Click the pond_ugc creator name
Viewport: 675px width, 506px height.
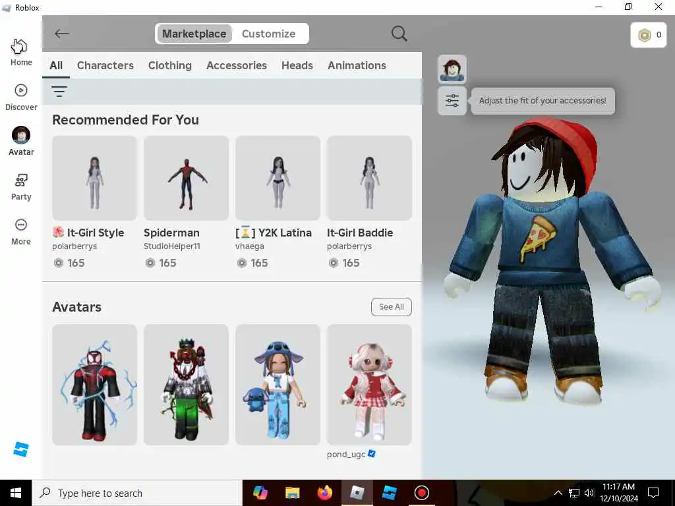point(346,455)
